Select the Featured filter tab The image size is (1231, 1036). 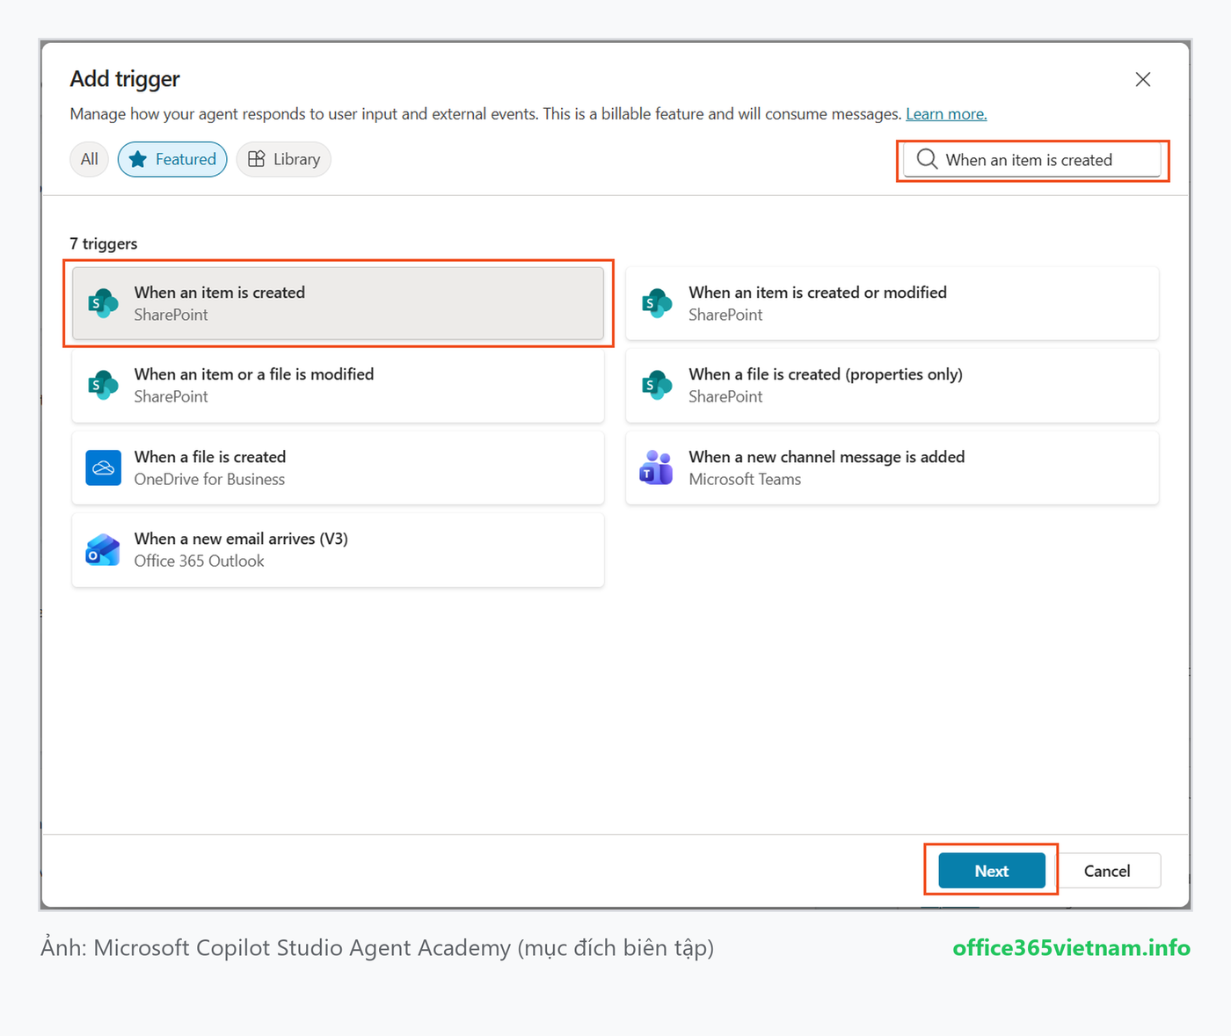[172, 159]
